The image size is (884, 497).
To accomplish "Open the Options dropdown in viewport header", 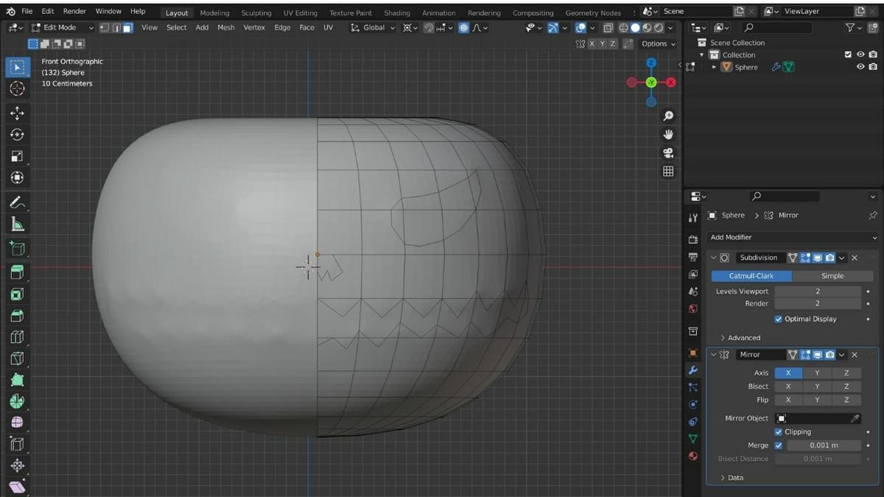I will click(657, 43).
